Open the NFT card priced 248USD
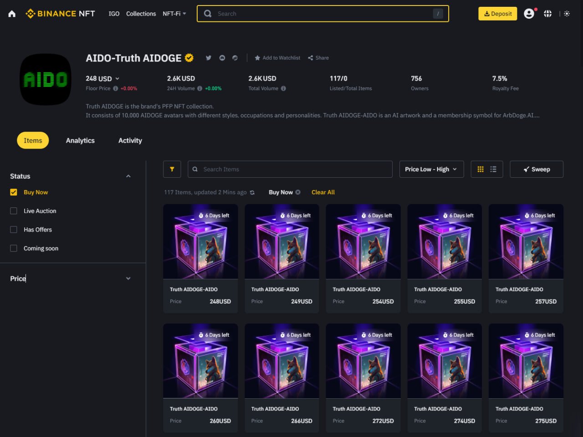This screenshot has height=437, width=583. click(x=200, y=258)
